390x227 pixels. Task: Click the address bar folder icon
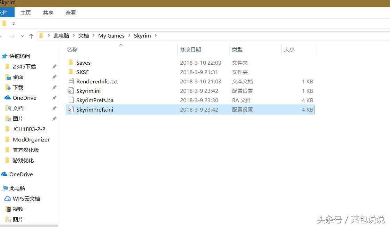click(41, 36)
